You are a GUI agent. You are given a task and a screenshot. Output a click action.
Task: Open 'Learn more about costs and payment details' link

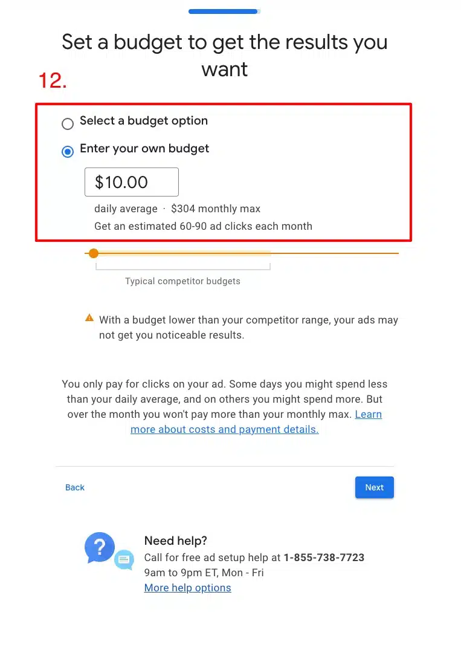pyautogui.click(x=256, y=422)
